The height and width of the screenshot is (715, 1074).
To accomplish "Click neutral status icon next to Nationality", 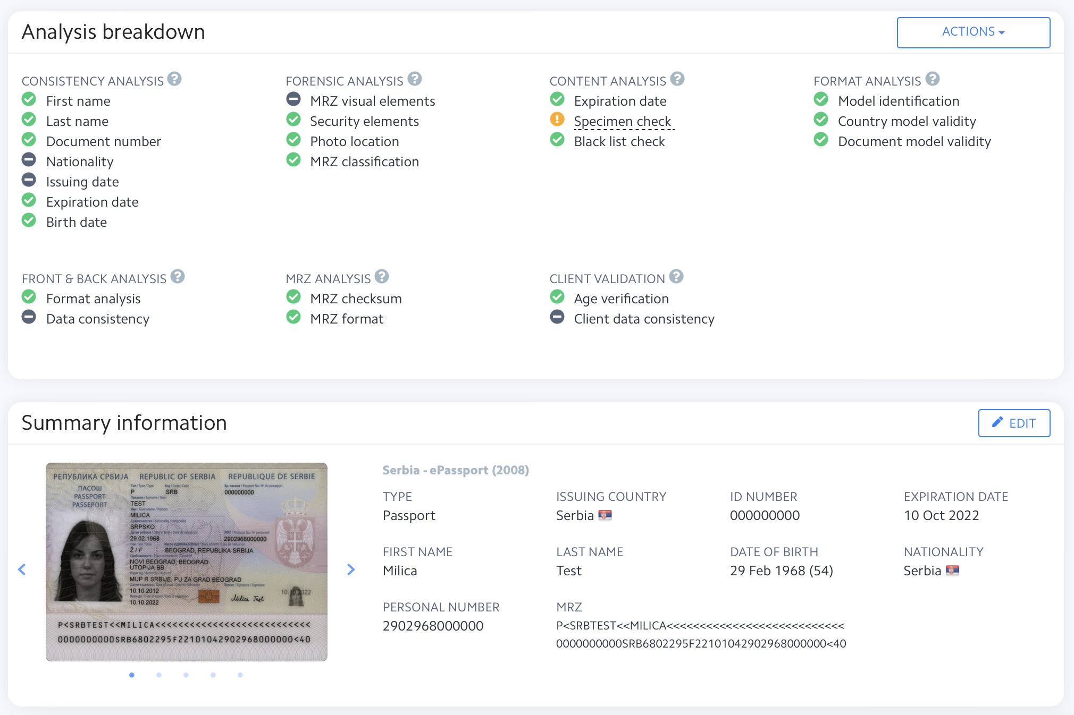I will pyautogui.click(x=29, y=160).
